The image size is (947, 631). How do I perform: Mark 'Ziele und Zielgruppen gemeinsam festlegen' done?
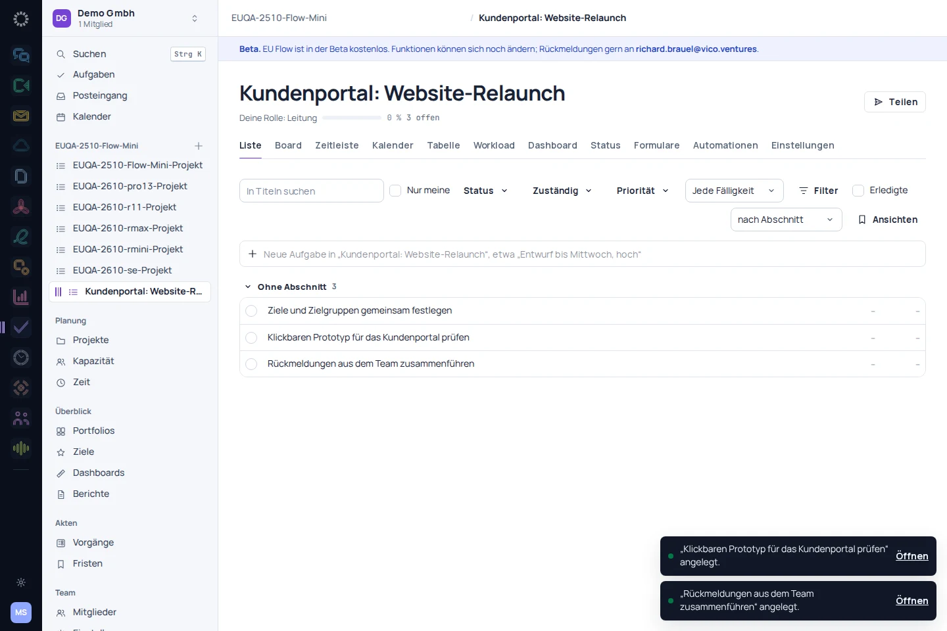point(251,311)
